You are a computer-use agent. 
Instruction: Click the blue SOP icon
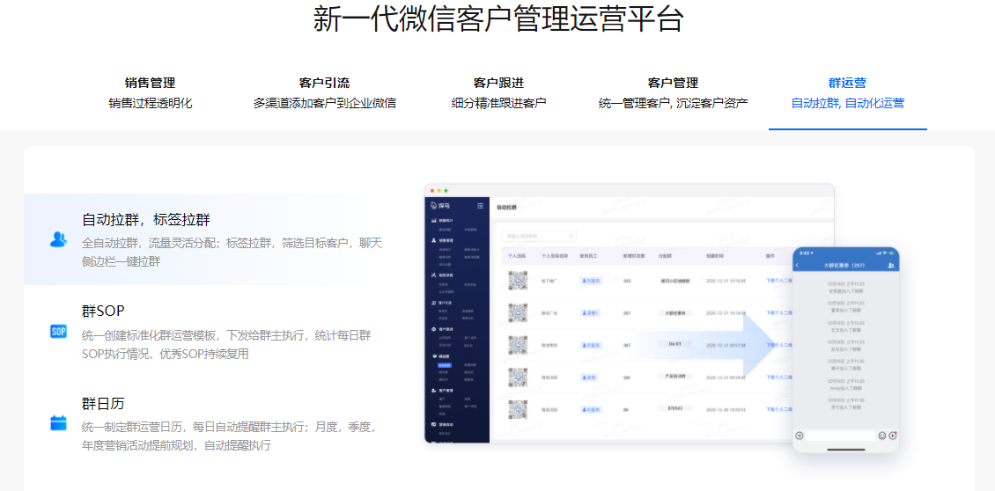(x=58, y=331)
